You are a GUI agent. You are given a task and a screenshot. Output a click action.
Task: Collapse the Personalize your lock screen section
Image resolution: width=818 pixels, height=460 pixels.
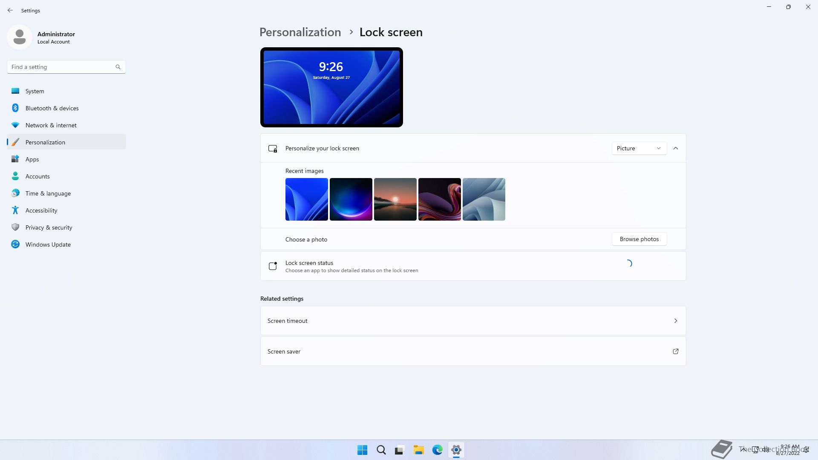pos(676,148)
